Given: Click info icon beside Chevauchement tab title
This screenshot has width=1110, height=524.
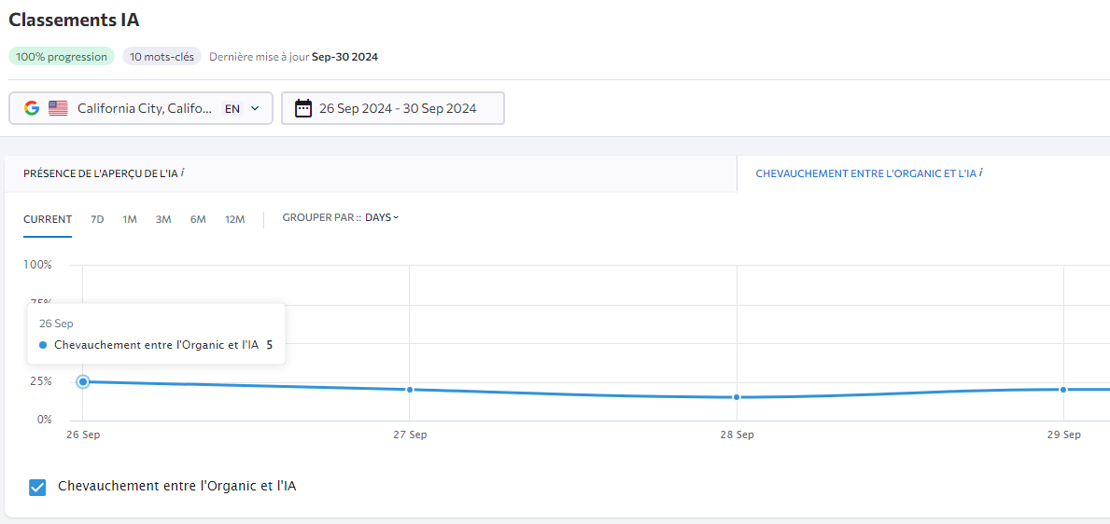Looking at the screenshot, I should tap(981, 172).
